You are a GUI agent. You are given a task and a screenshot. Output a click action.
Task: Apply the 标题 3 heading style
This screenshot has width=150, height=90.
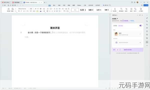click(x=99, y=10)
